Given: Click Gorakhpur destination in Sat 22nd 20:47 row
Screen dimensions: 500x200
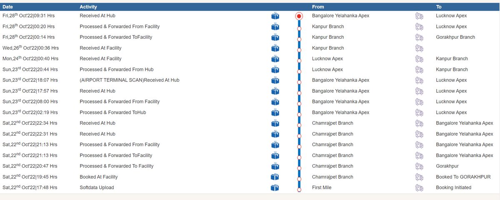Looking at the screenshot, I should coord(447,166).
